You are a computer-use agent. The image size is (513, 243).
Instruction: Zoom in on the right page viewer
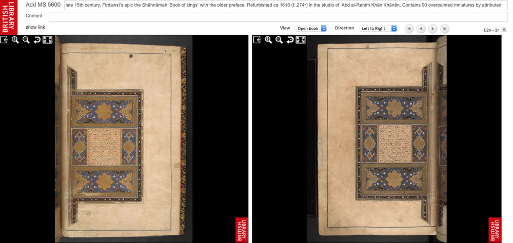(268, 40)
